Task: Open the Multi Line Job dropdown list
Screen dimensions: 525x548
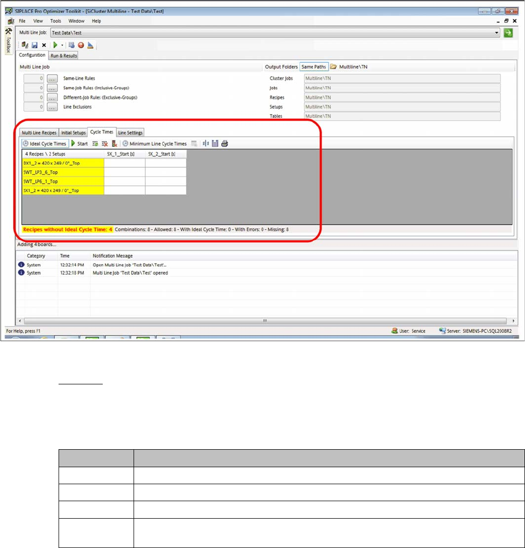Action: pyautogui.click(x=496, y=33)
